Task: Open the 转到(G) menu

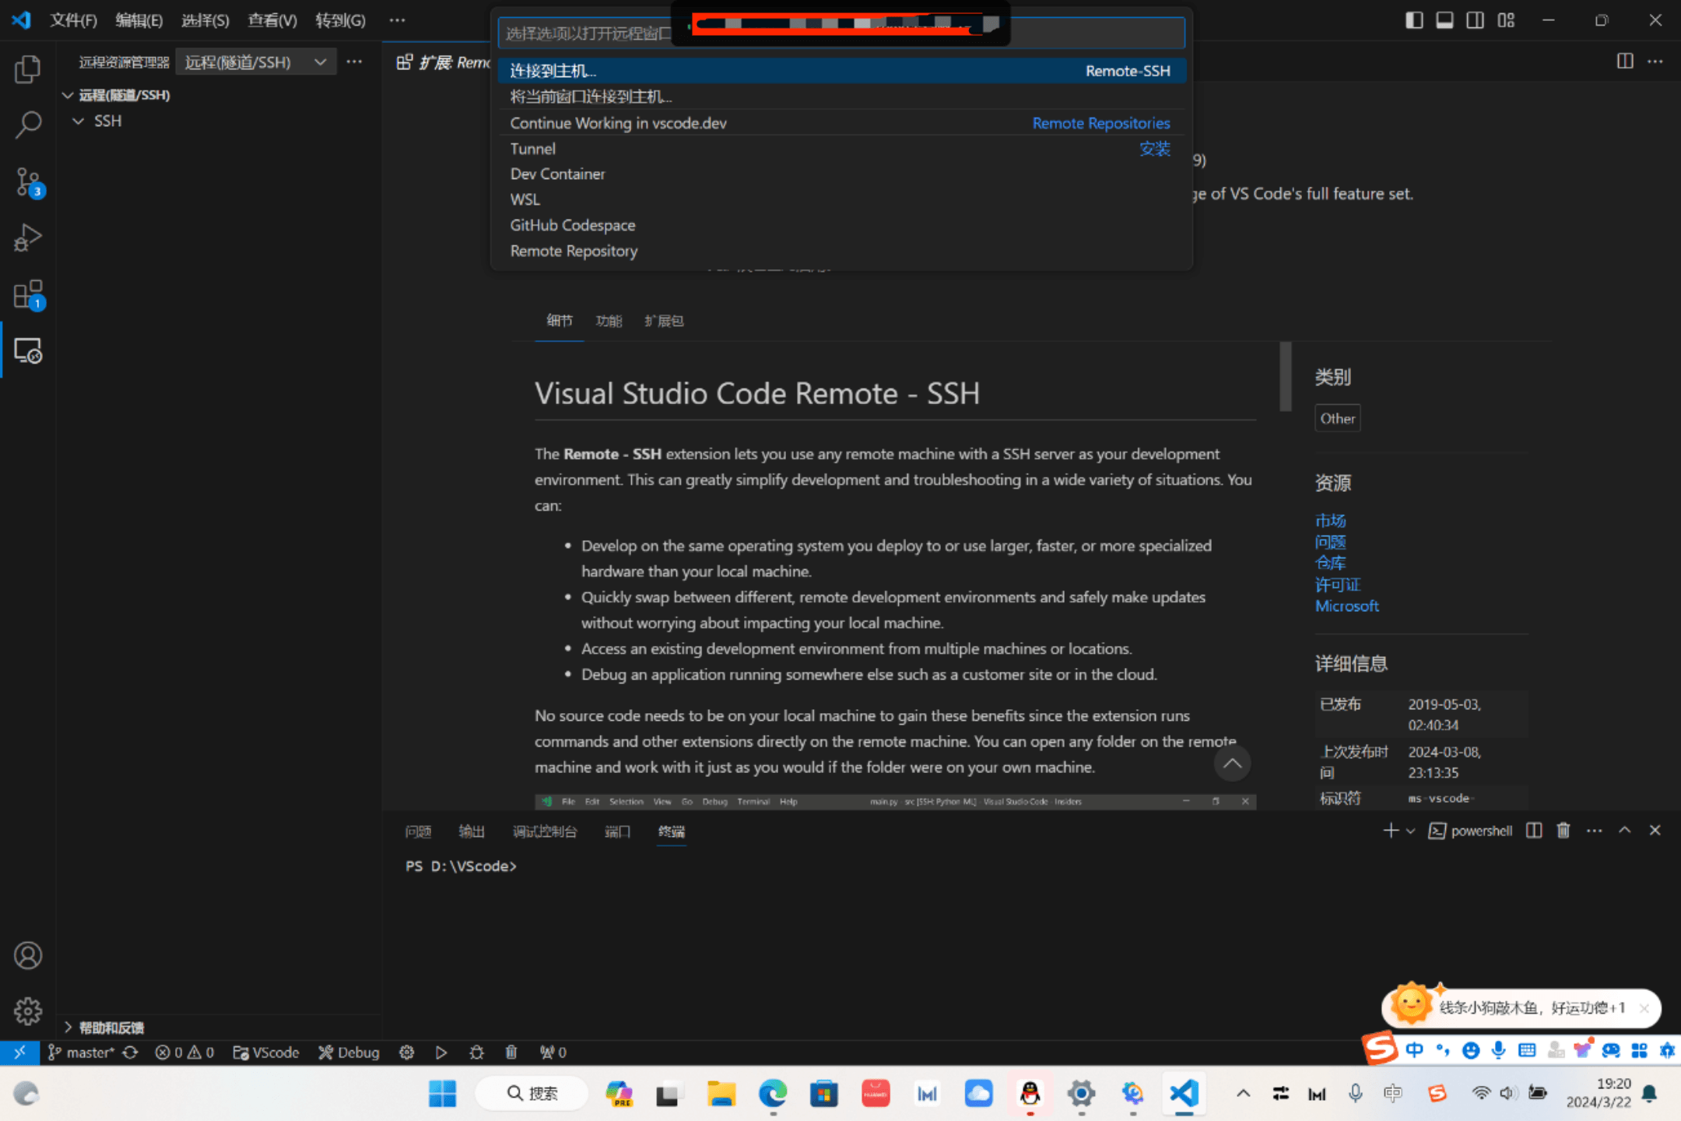Action: point(340,20)
